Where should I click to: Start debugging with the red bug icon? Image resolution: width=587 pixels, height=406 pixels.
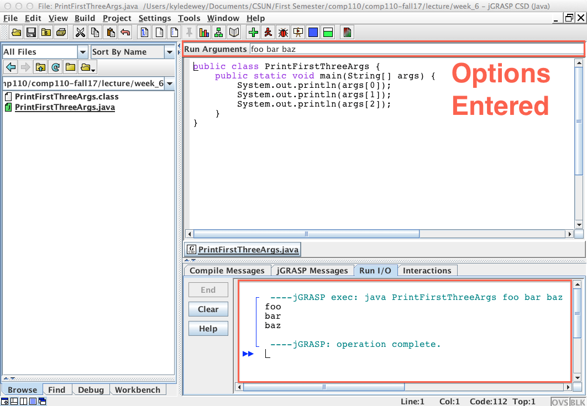[282, 32]
